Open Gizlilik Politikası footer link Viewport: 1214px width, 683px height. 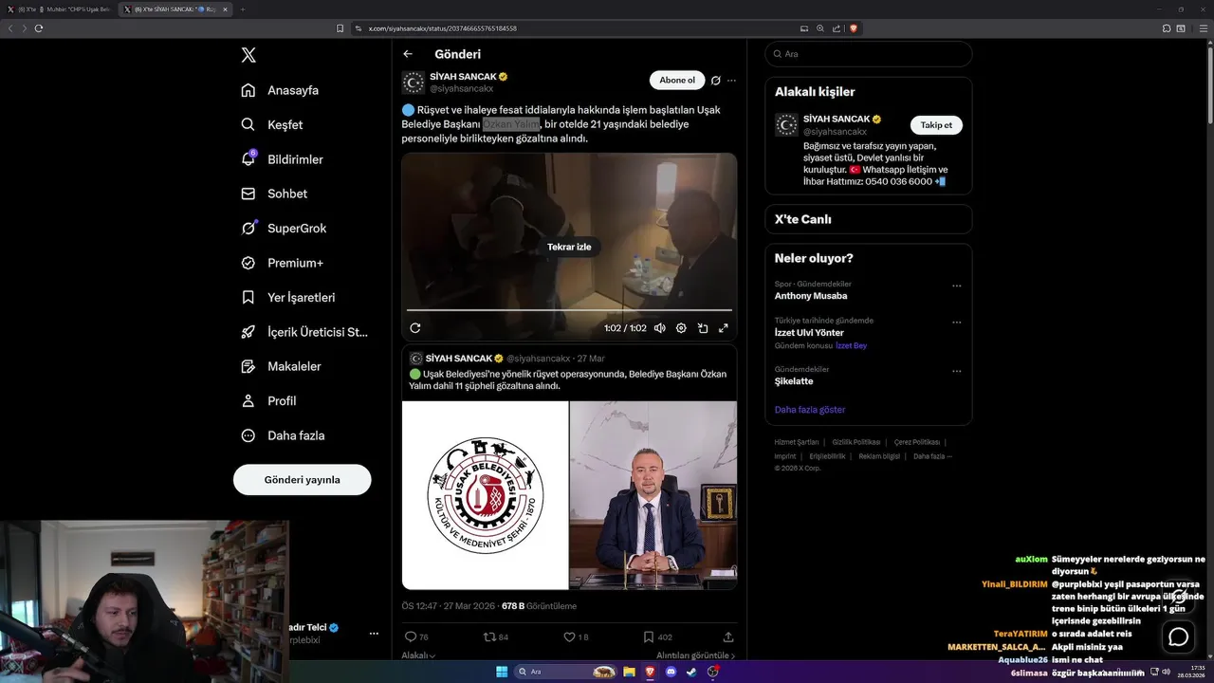coord(856,442)
